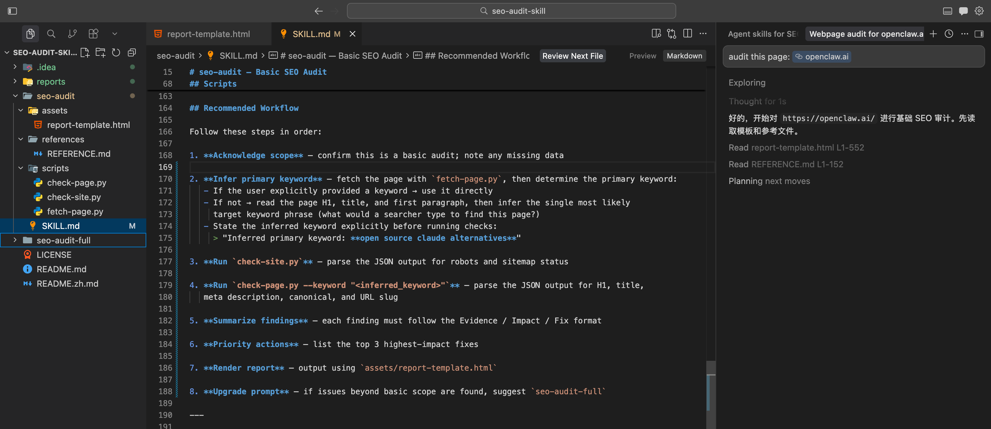
Task: Toggle the primary sidebar visibility
Action: (12, 11)
